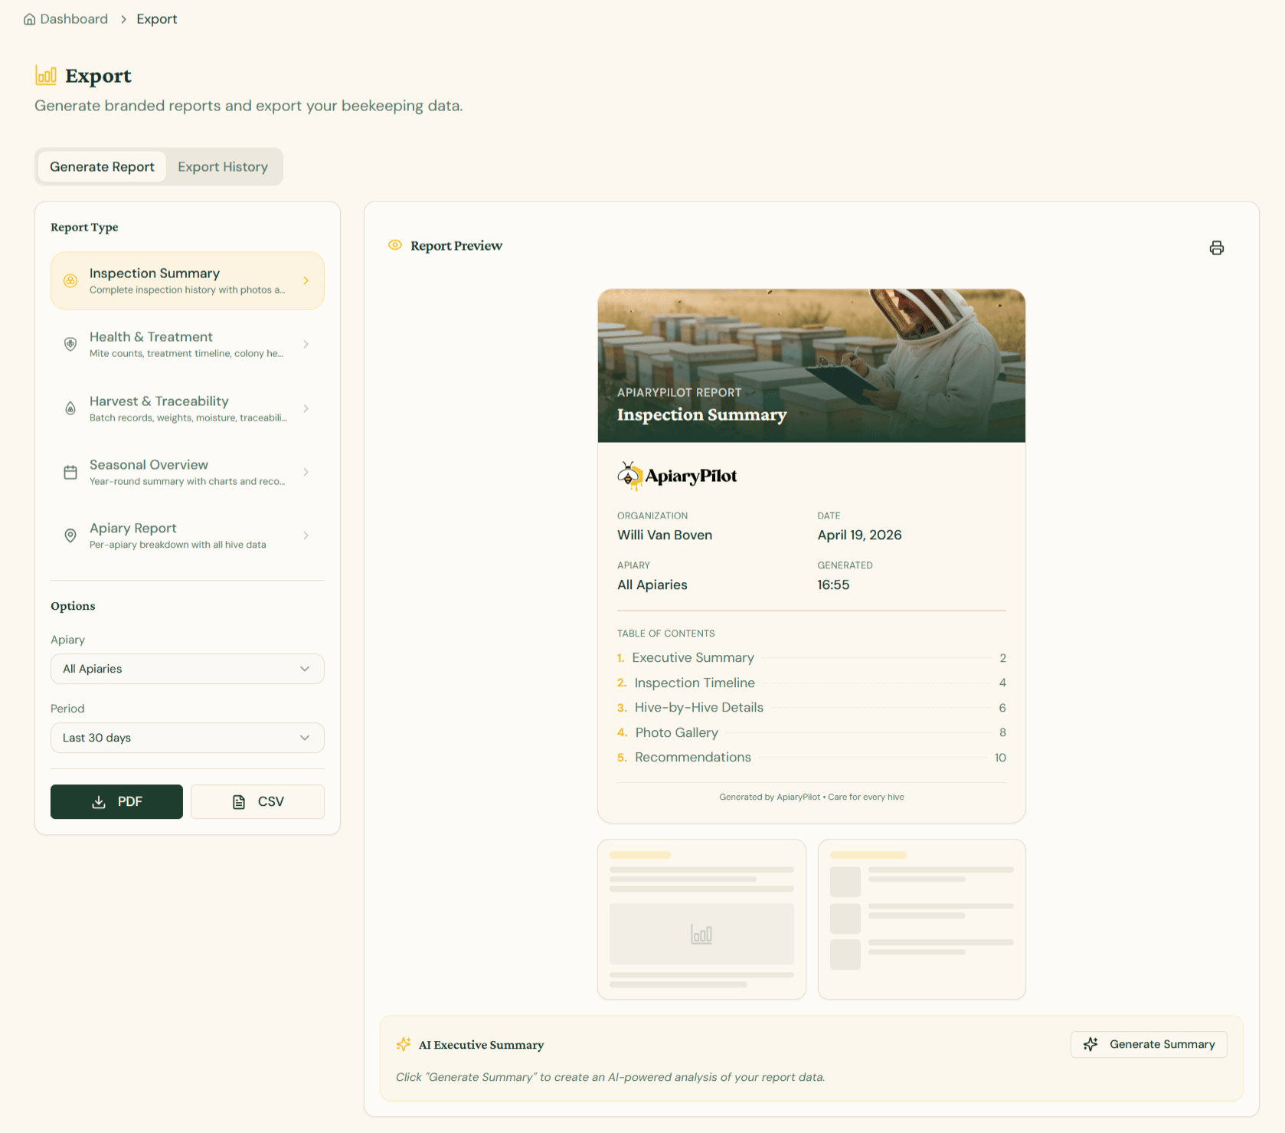Click the shield icon for Health & Treatment
Viewport: 1285px width, 1133px height.
click(70, 345)
